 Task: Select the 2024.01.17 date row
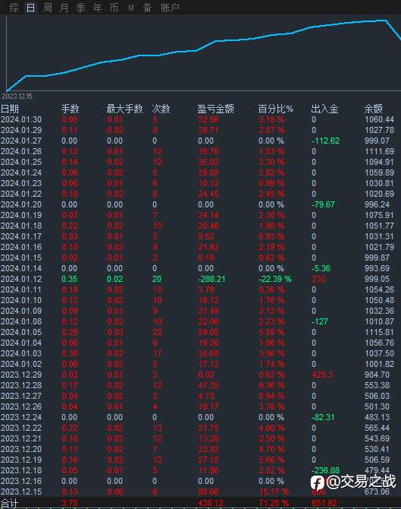[x=21, y=236]
